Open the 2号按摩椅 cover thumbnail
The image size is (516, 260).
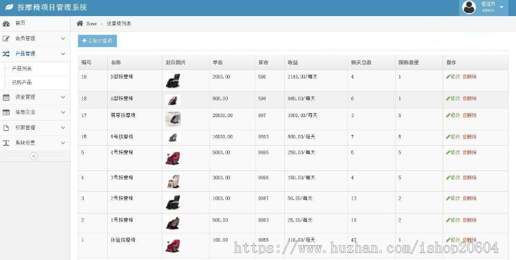click(173, 203)
